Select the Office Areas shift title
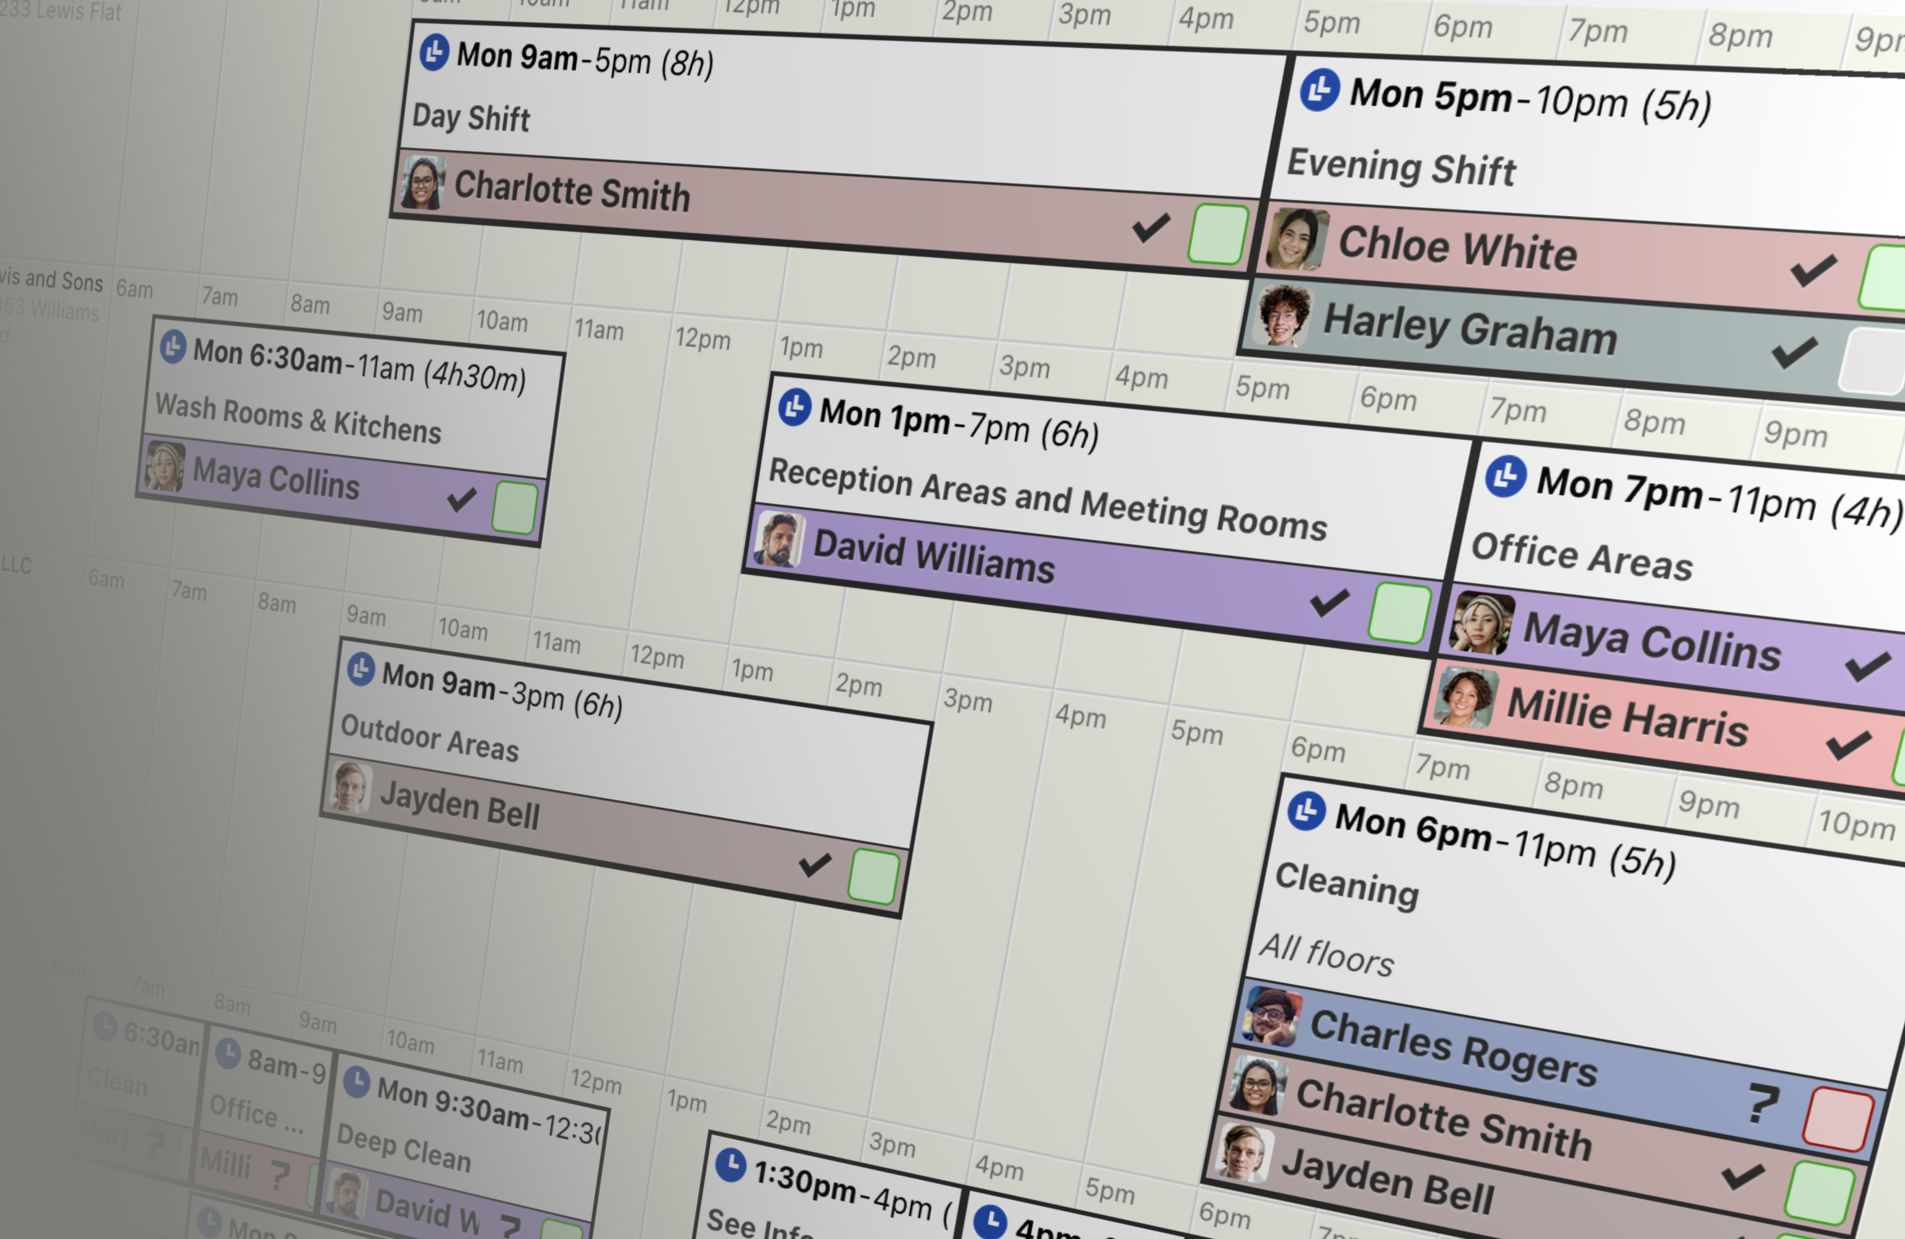Image resolution: width=1905 pixels, height=1239 pixels. [x=1583, y=556]
